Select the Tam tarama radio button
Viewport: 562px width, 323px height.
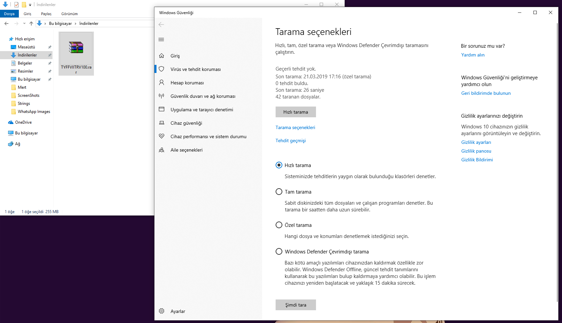tap(279, 192)
